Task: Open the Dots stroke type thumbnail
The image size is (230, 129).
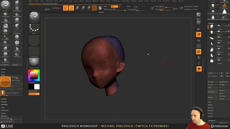Action: point(34,29)
